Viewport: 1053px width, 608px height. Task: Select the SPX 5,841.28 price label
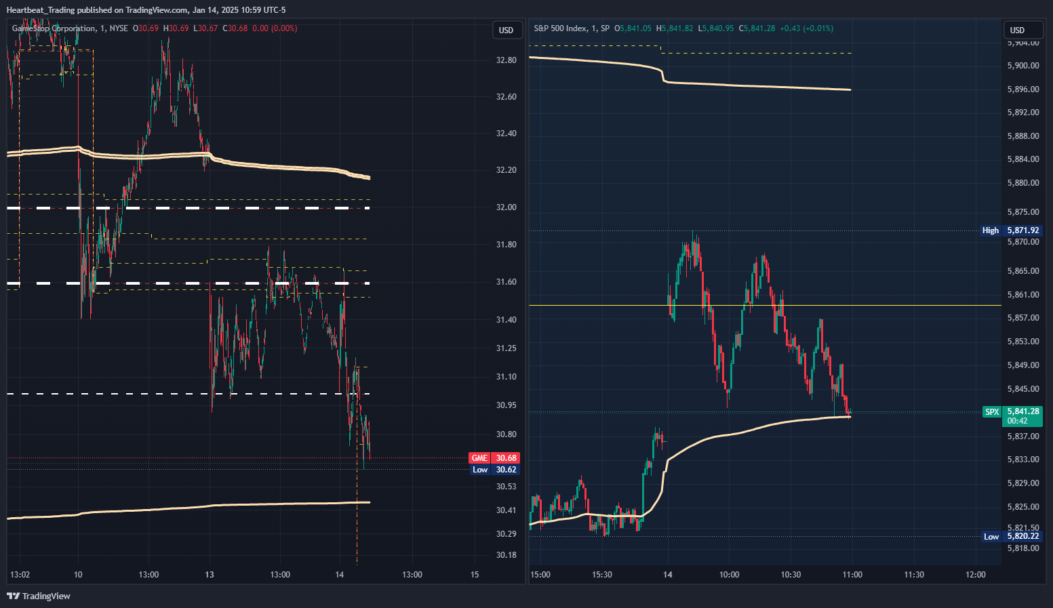[1013, 416]
